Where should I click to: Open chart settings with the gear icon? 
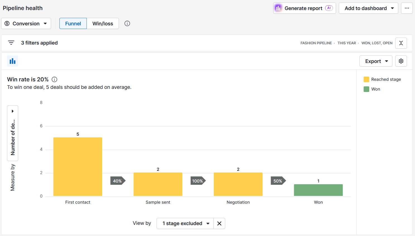coord(401,61)
